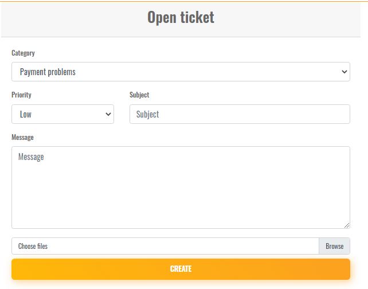
Task: Click the Priority dropdown chevron arrow
Action: (108, 114)
